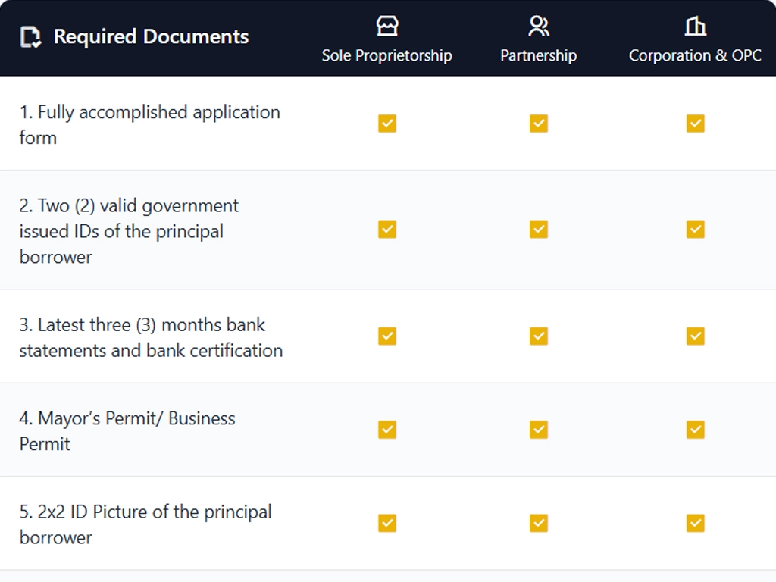The image size is (776, 582).
Task: Uncheck Corporation & OPC for application form
Action: coord(694,123)
